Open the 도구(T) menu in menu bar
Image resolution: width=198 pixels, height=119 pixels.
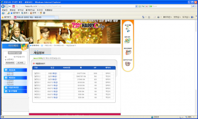(x=40, y=10)
